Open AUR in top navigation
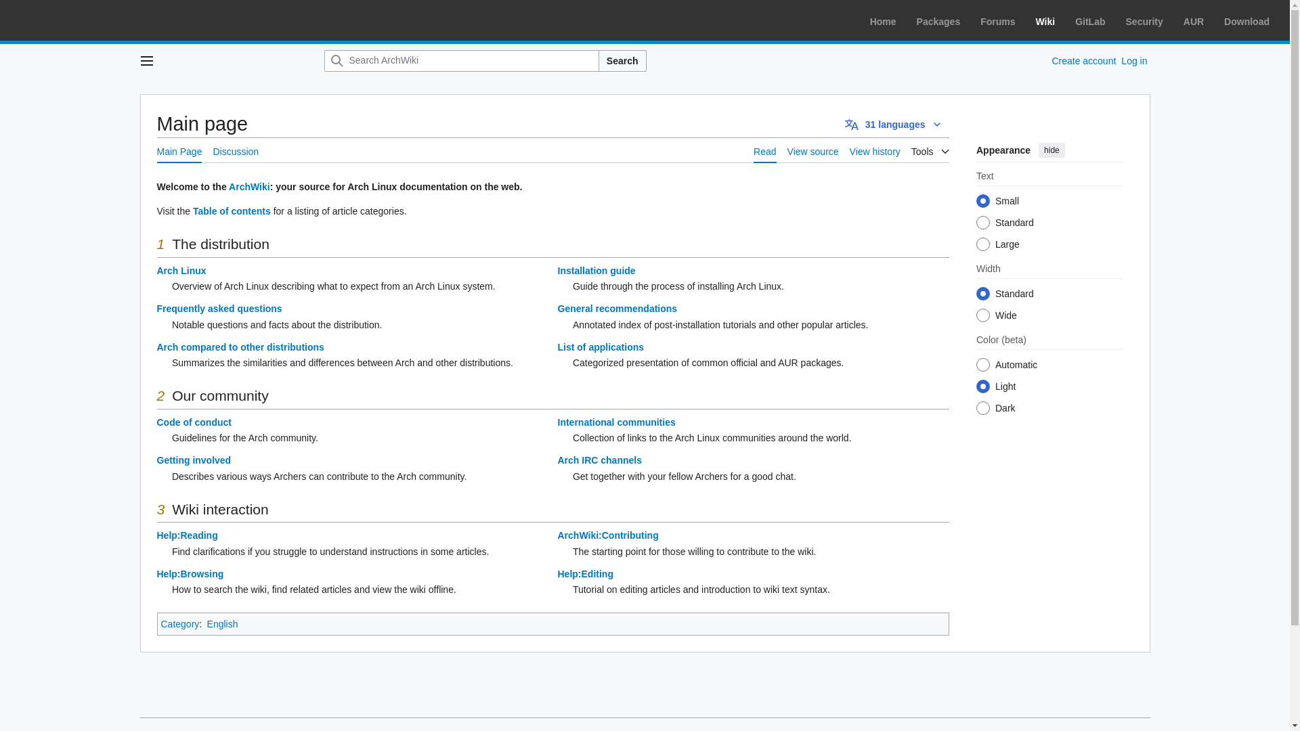This screenshot has height=731, width=1300. (x=1194, y=22)
